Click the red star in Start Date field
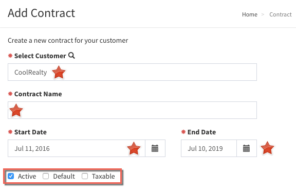Screen dimensions: 296x191 tap(134, 148)
